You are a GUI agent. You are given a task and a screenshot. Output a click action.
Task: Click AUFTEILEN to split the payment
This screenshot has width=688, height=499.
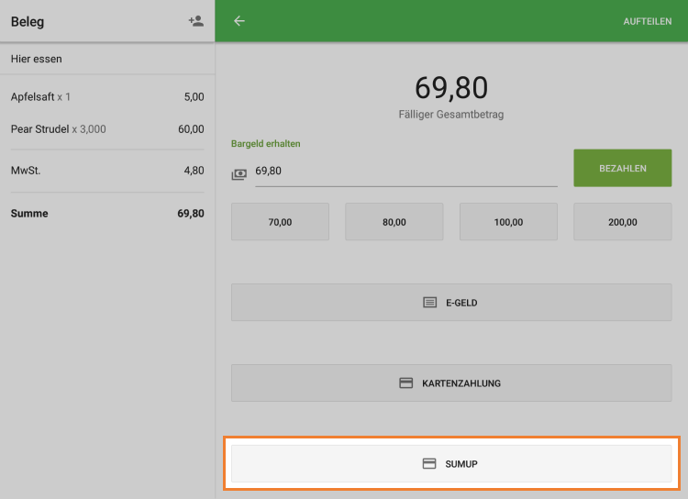click(648, 21)
